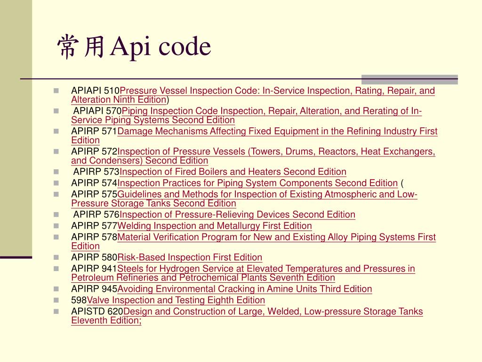This screenshot has width=482, height=362.
Task: Click the text 'APIRP 941'
Action: point(94,269)
